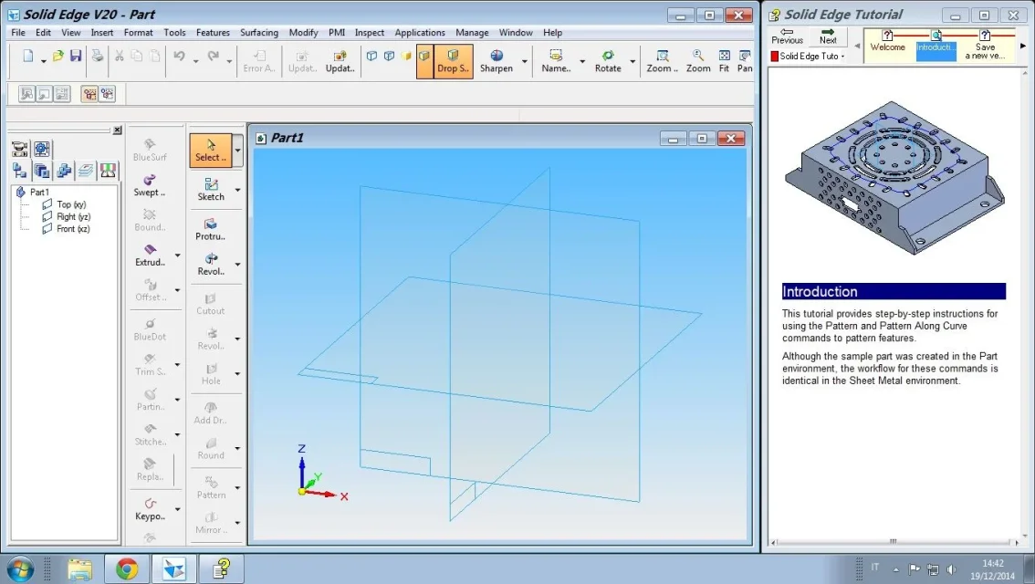Viewport: 1035px width, 584px height.
Task: Go to Next tutorial page
Action: pos(828,36)
